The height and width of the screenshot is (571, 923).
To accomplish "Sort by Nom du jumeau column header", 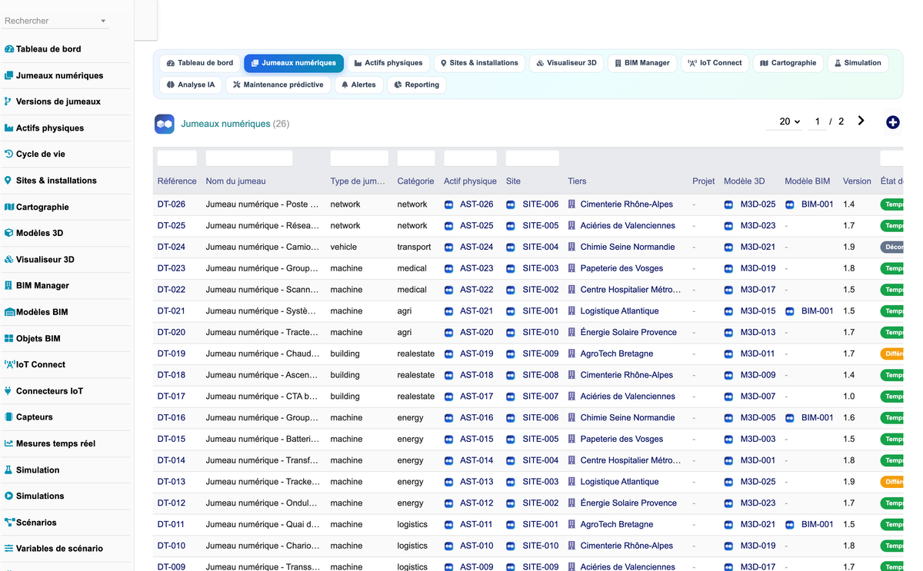I will (x=236, y=181).
